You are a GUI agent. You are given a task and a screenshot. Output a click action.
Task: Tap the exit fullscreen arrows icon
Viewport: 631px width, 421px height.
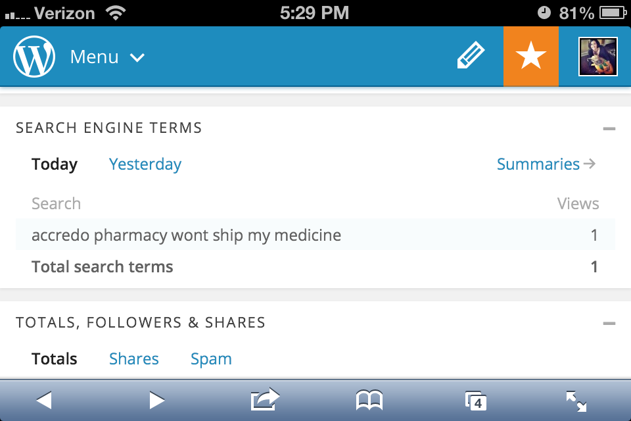click(576, 401)
